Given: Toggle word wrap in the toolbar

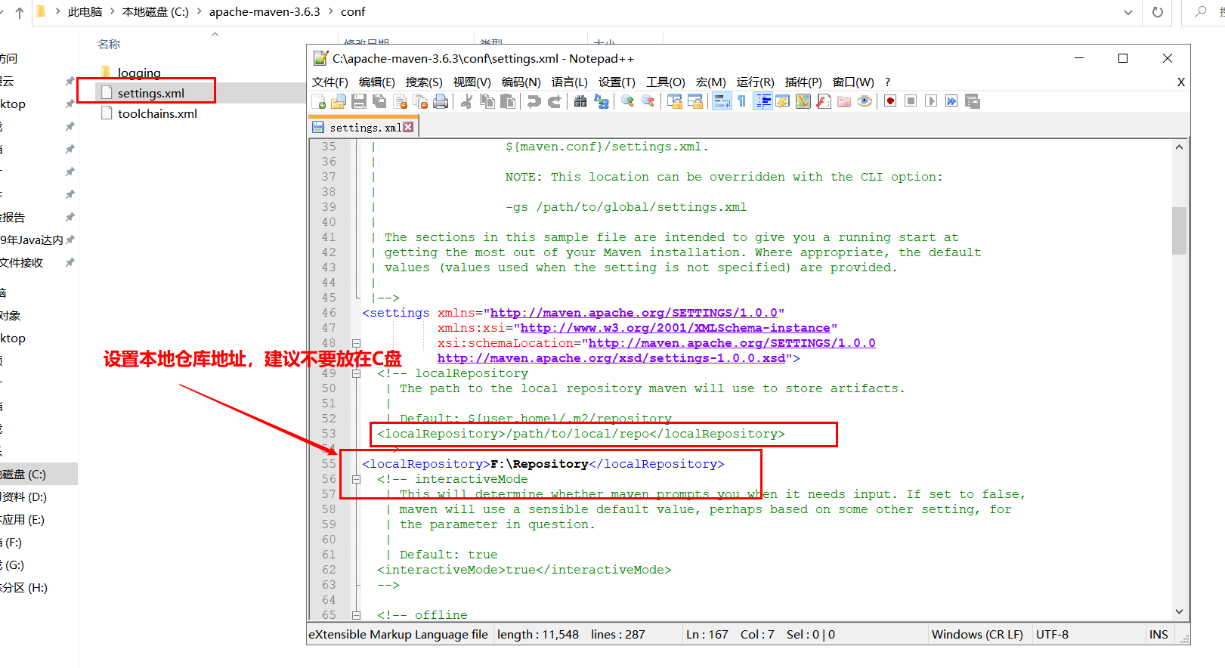Looking at the screenshot, I should click(x=722, y=101).
